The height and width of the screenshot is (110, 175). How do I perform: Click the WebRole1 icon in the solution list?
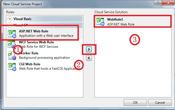click(100, 21)
